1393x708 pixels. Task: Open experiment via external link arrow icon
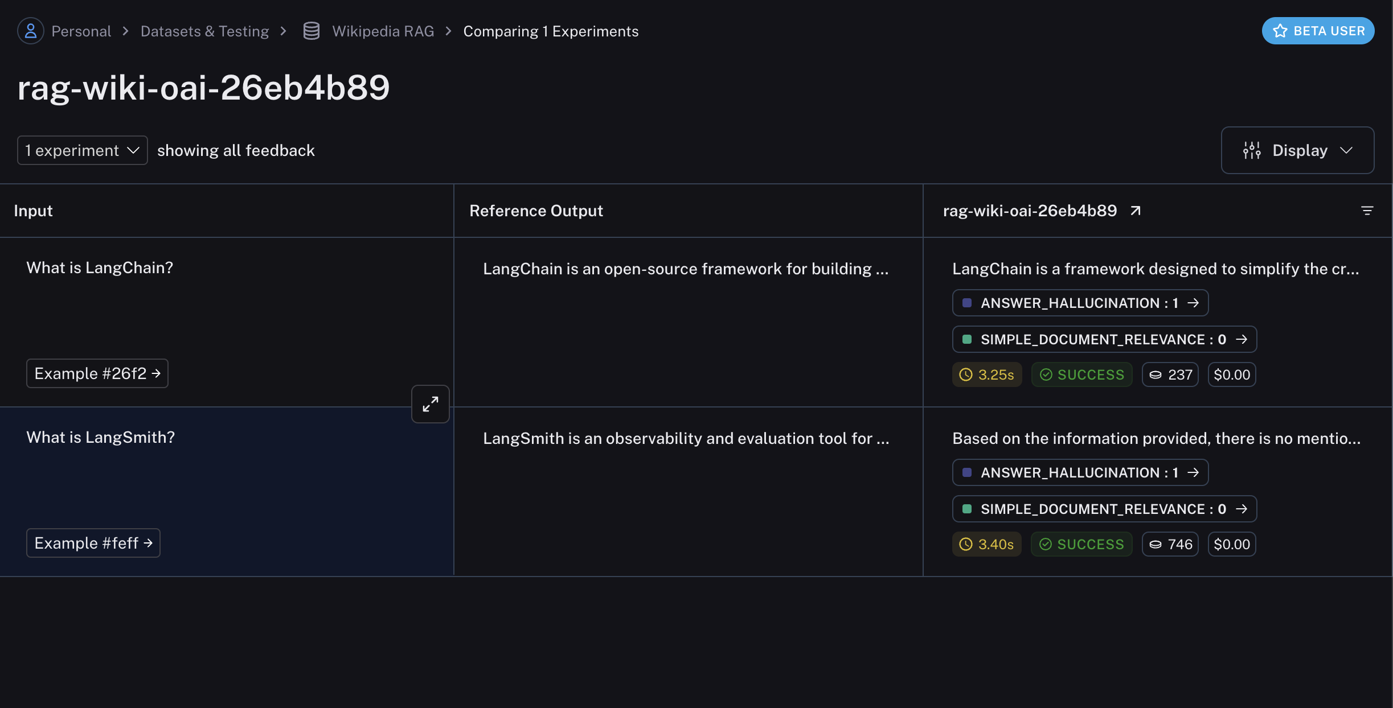(1136, 211)
